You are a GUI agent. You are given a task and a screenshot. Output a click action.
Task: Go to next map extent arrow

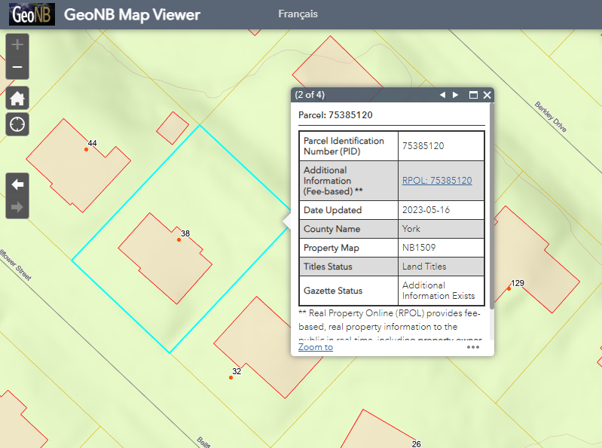click(17, 207)
